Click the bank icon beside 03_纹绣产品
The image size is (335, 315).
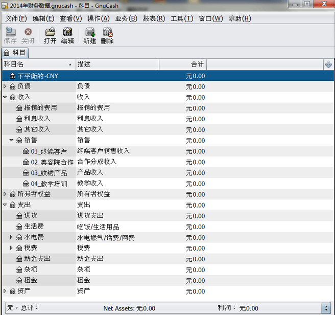click(26, 173)
